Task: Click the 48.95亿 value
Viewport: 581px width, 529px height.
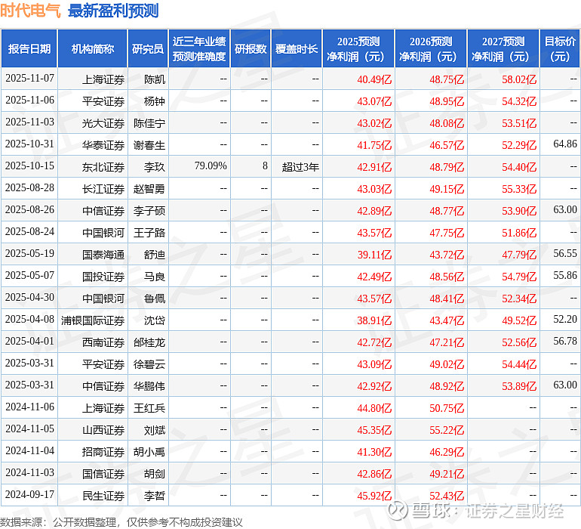Action: [x=447, y=101]
